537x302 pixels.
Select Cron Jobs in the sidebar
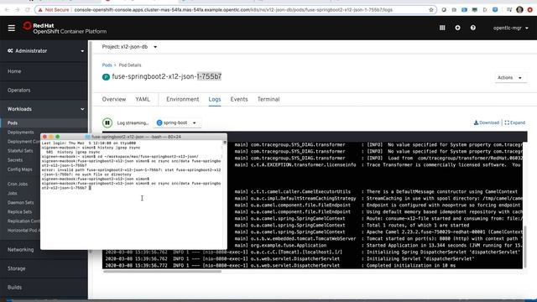tap(18, 184)
